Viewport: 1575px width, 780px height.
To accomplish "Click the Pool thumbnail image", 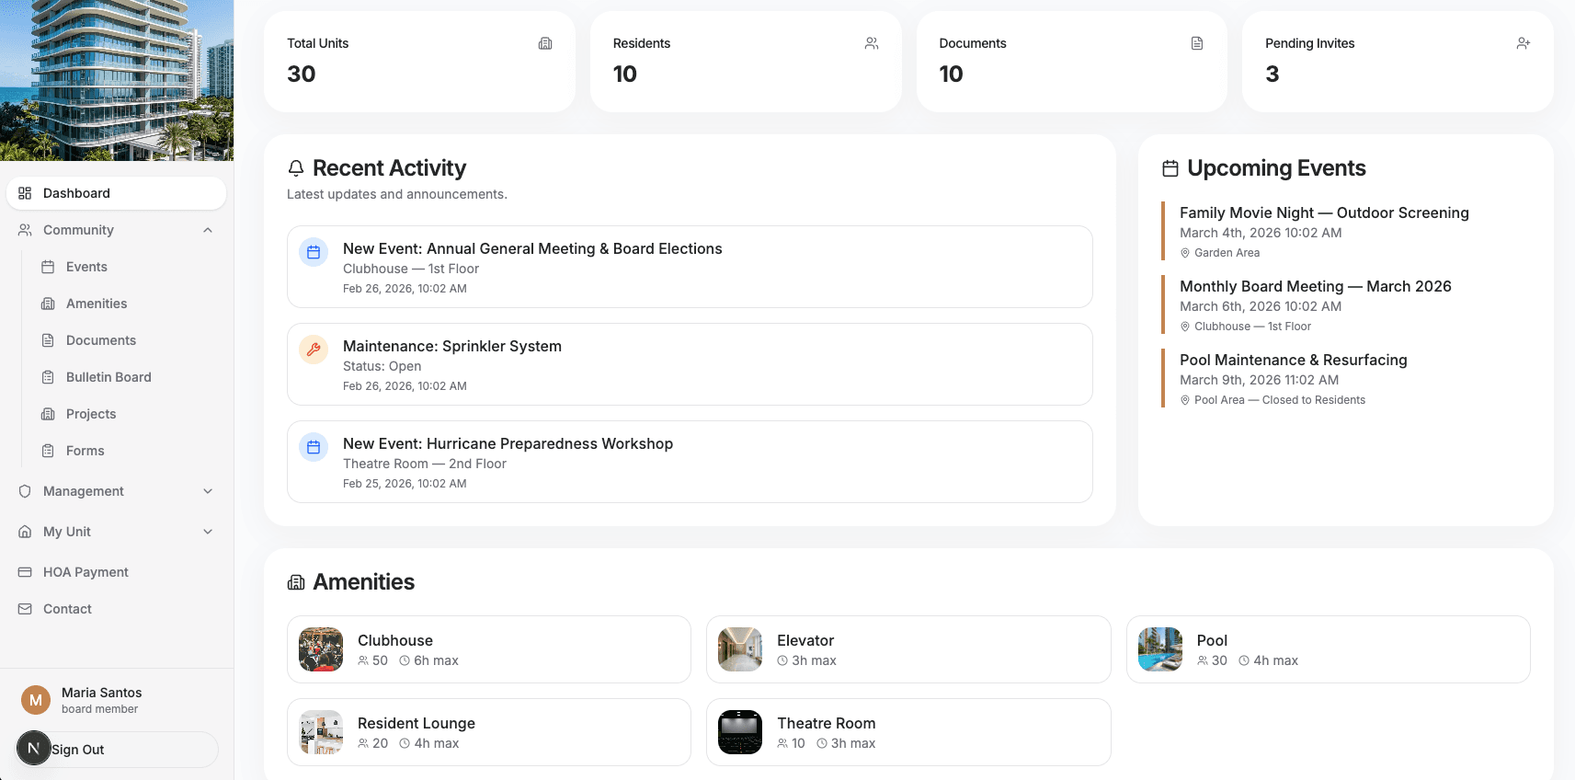I will point(1160,649).
